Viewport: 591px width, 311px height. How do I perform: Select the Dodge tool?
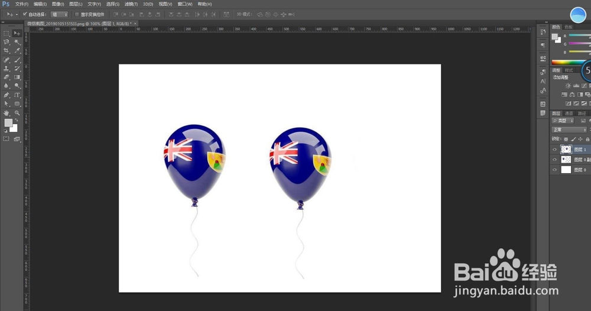point(17,86)
